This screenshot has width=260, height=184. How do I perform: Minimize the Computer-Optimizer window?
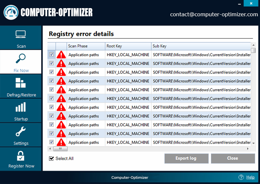click(x=239, y=4)
